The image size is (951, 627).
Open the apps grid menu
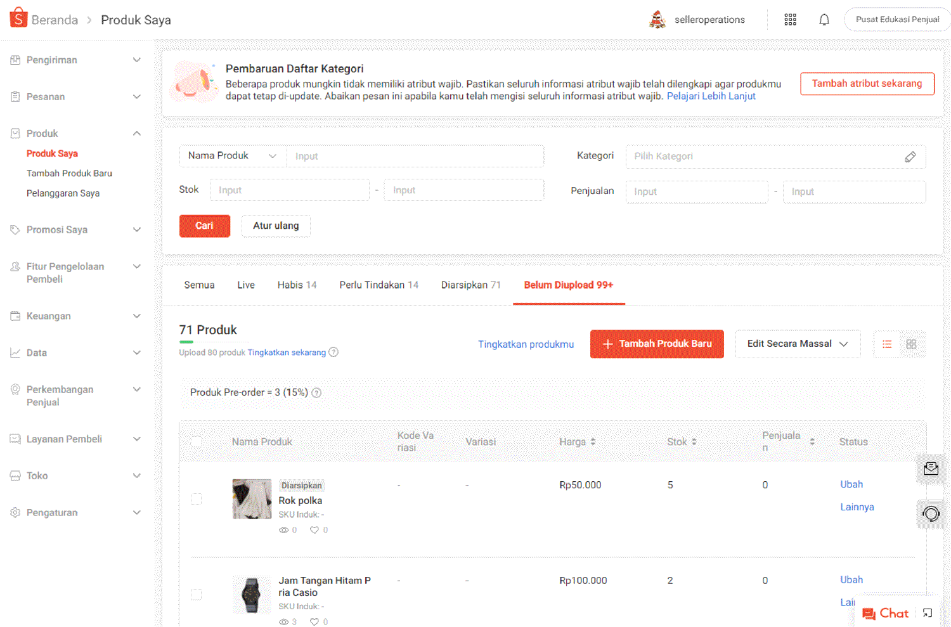click(790, 19)
